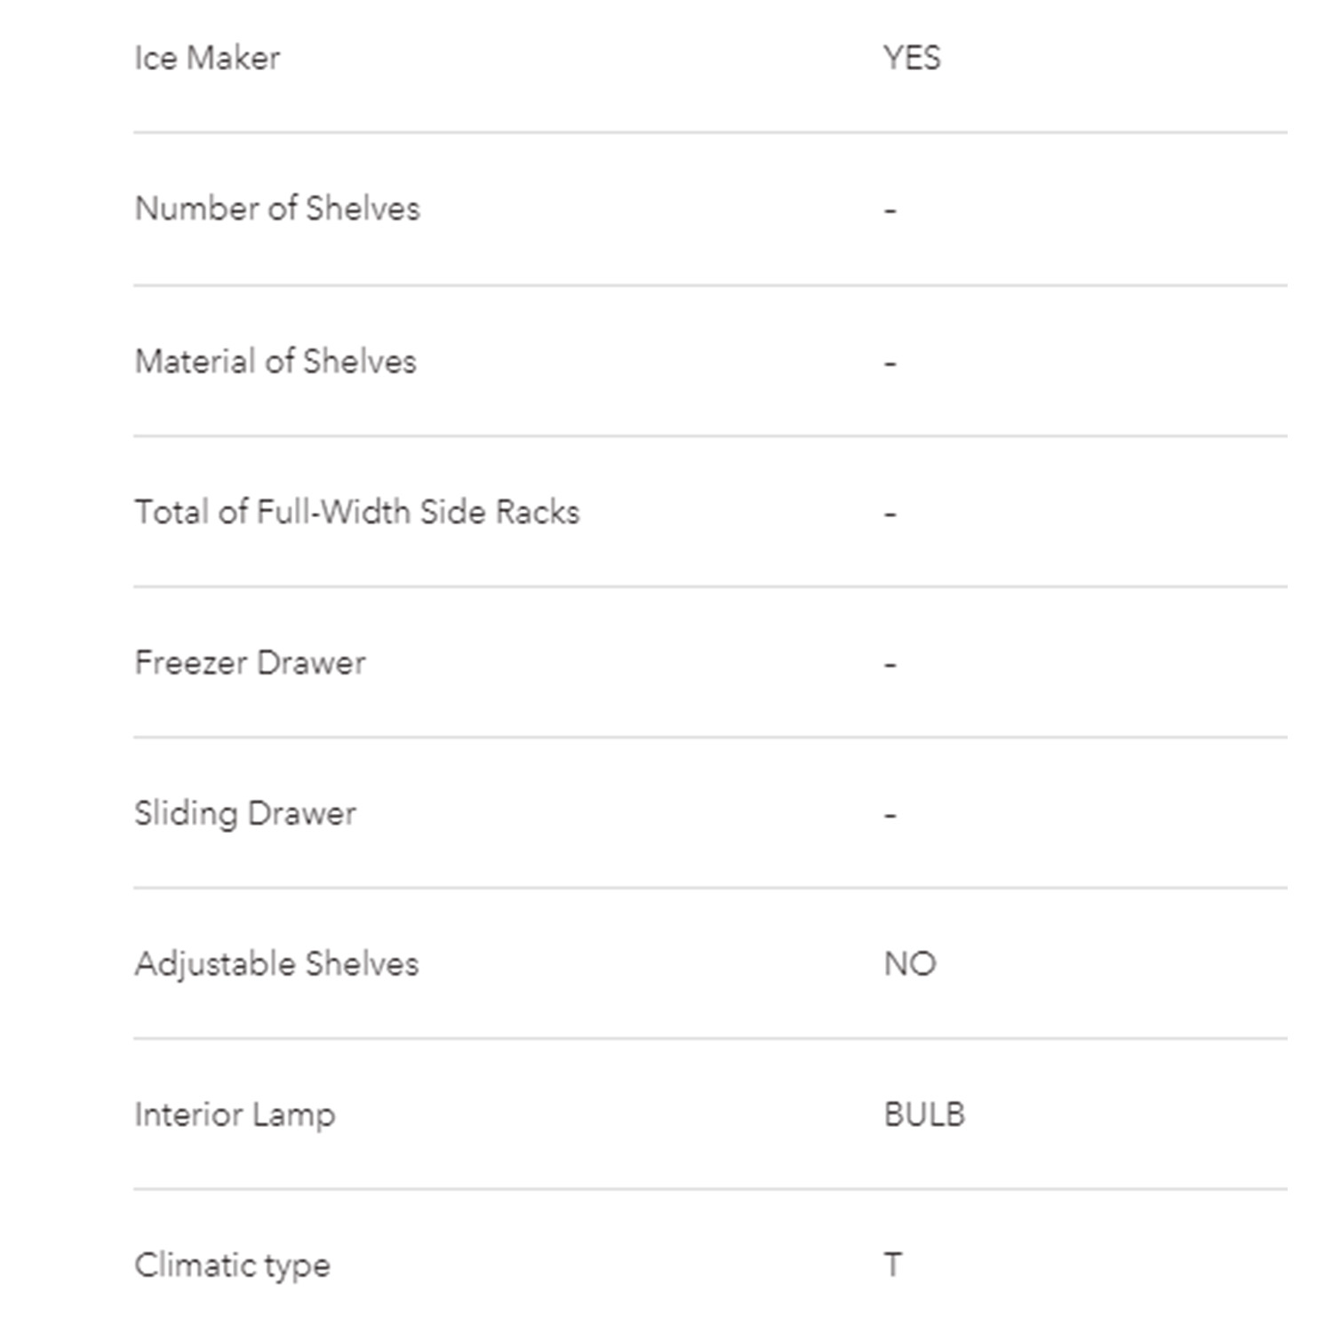Select the T value for Climatic type

[x=893, y=1265]
